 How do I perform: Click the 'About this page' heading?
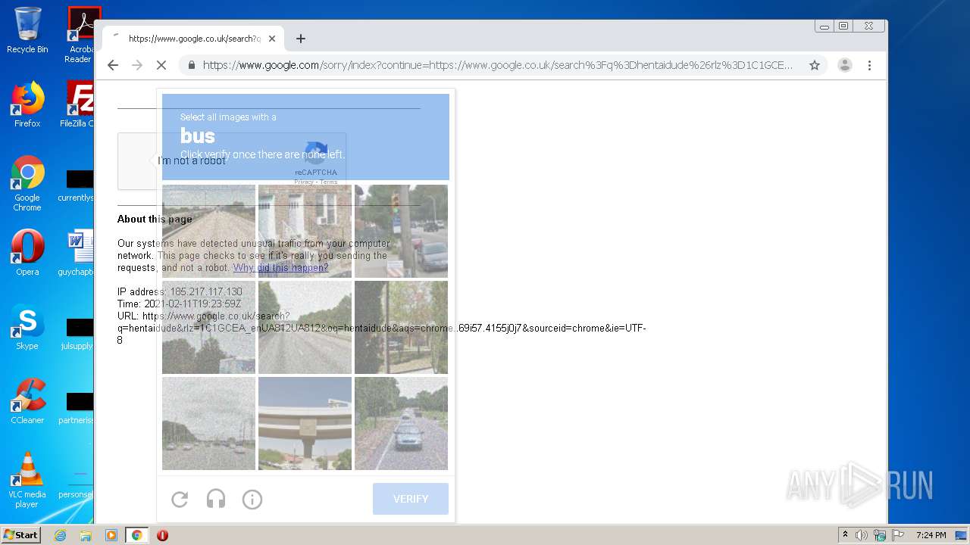click(x=155, y=220)
